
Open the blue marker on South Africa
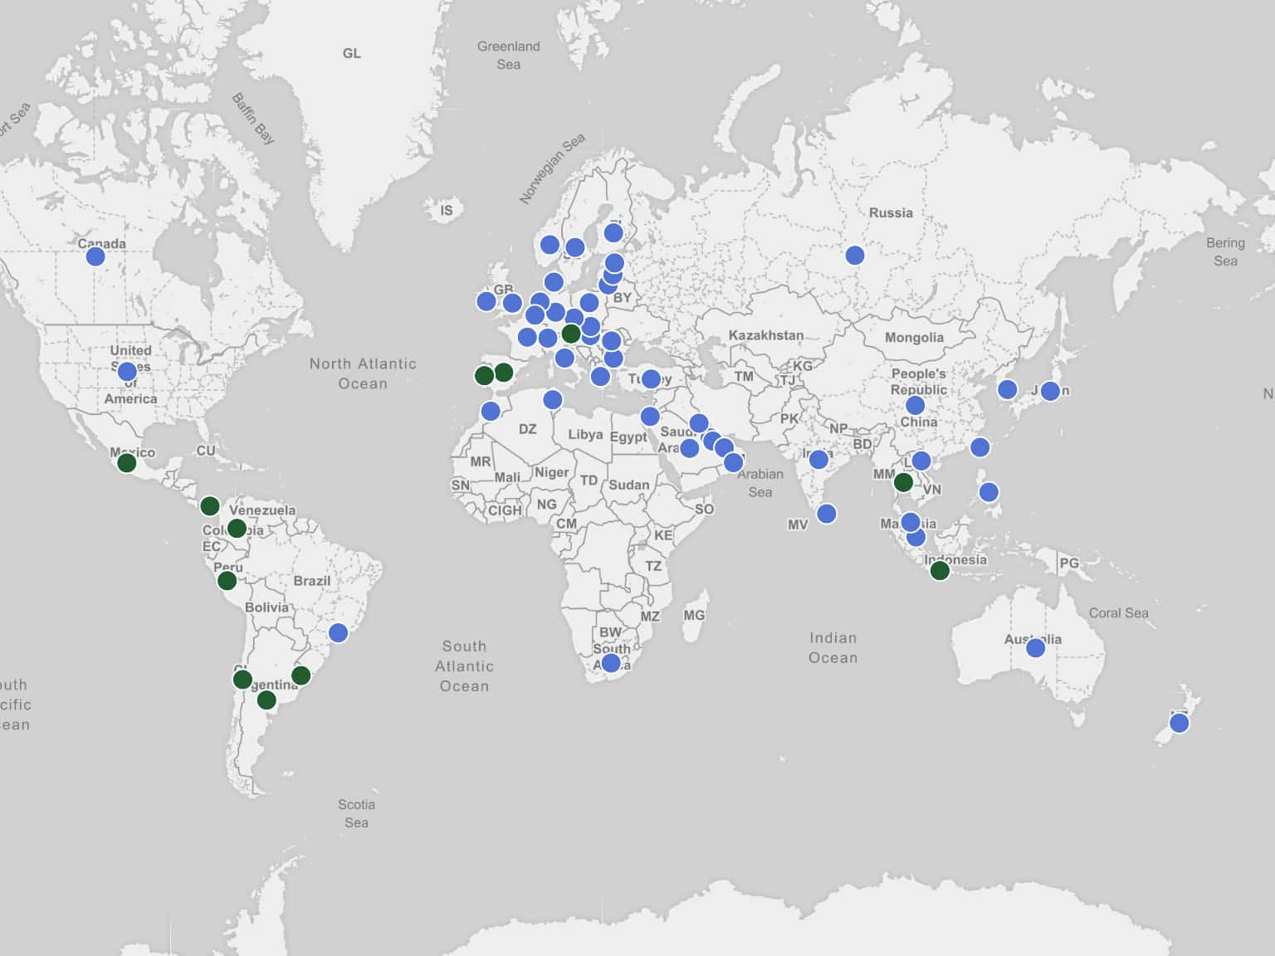[611, 663]
